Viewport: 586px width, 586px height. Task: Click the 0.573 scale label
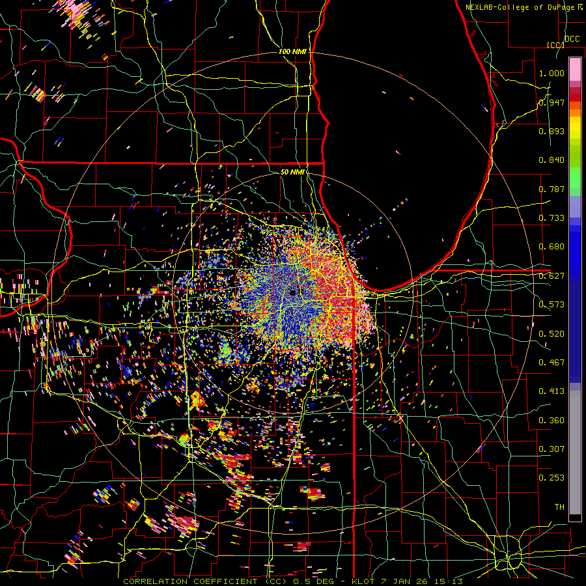click(551, 305)
